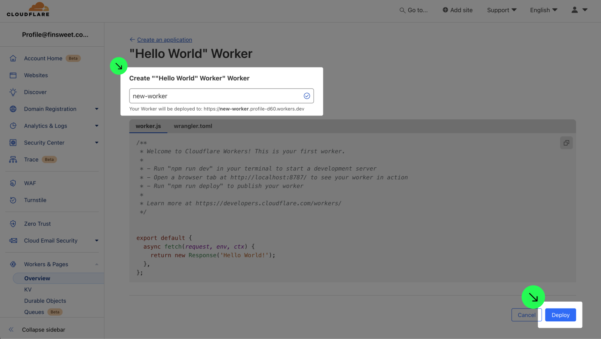601x339 pixels.
Task: Click the 'Learn more at' comment line
Action: tap(241, 203)
